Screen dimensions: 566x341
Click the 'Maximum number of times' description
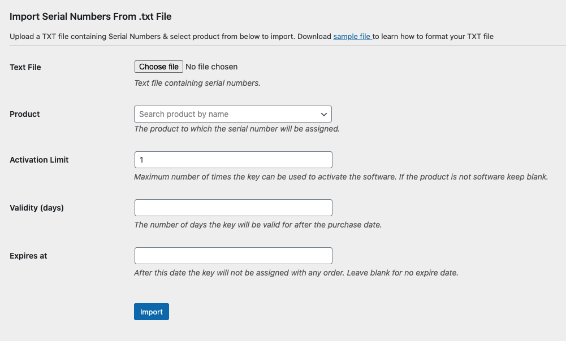coord(341,177)
